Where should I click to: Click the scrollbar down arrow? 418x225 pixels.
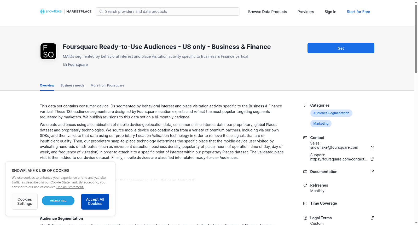(x=416, y=223)
